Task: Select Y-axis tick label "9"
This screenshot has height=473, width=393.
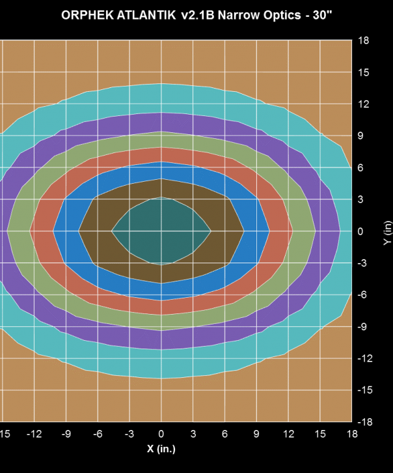Action: click(x=360, y=136)
